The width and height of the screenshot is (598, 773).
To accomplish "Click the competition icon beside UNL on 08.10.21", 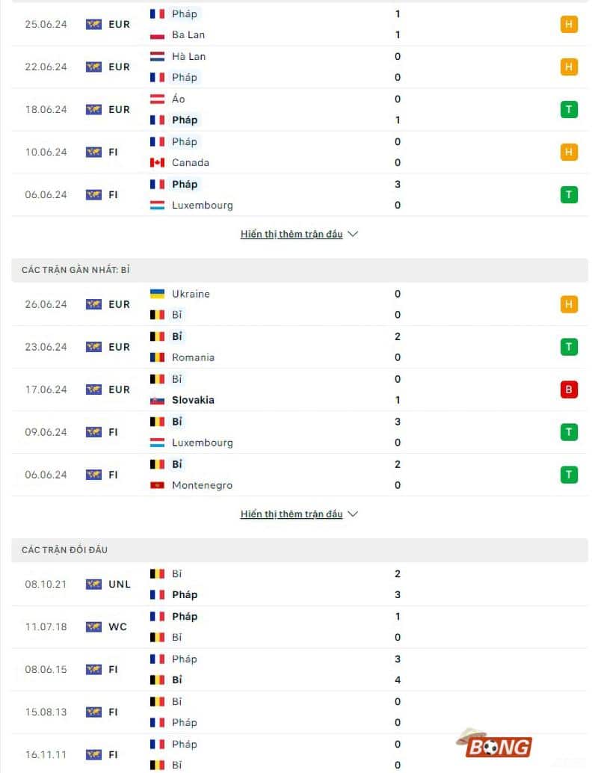I will (93, 585).
